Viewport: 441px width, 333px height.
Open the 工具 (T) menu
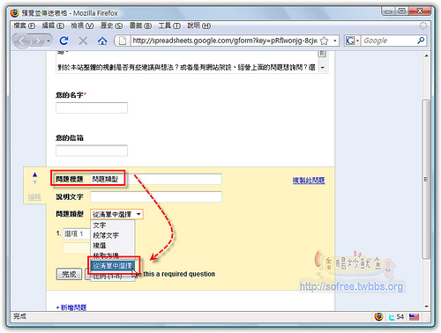click(169, 26)
